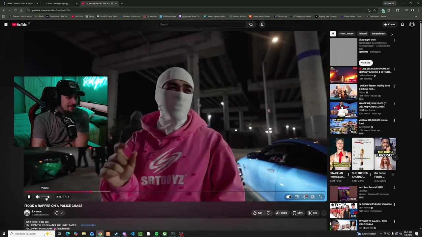Bookmark this page with star icon
Image resolution: width=422 pixels, height=237 pixels.
(x=375, y=10)
